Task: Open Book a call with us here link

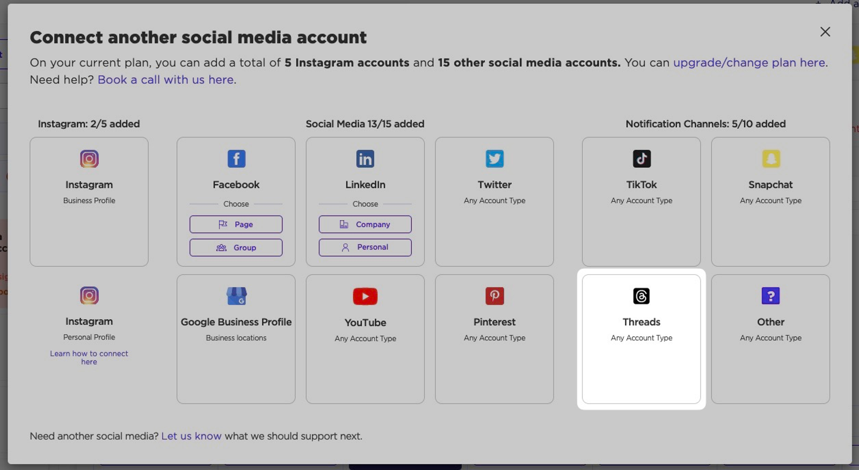Action: coord(165,80)
